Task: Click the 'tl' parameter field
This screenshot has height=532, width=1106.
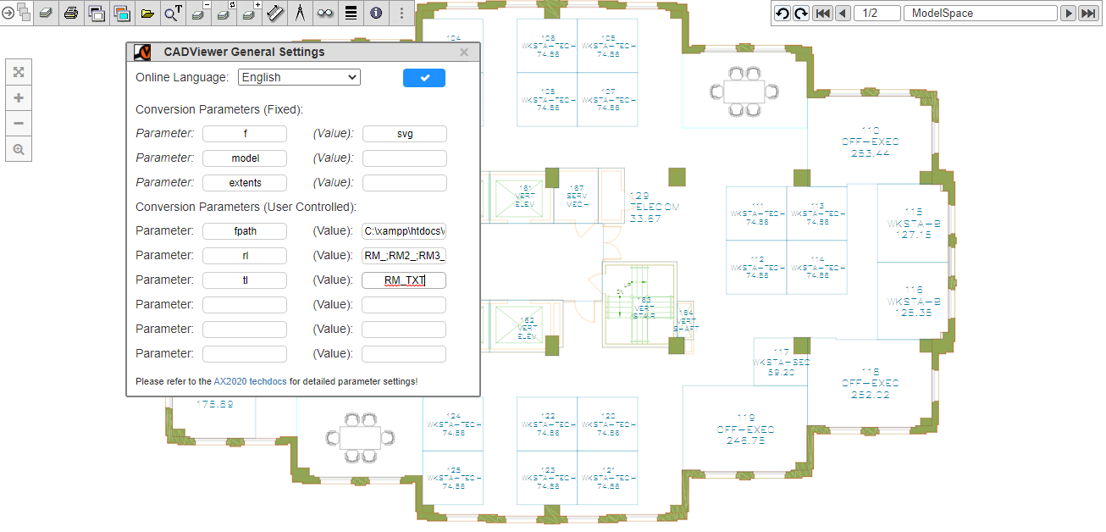Action: click(245, 280)
